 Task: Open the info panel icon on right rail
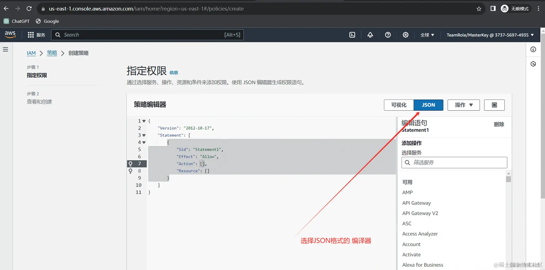533,49
